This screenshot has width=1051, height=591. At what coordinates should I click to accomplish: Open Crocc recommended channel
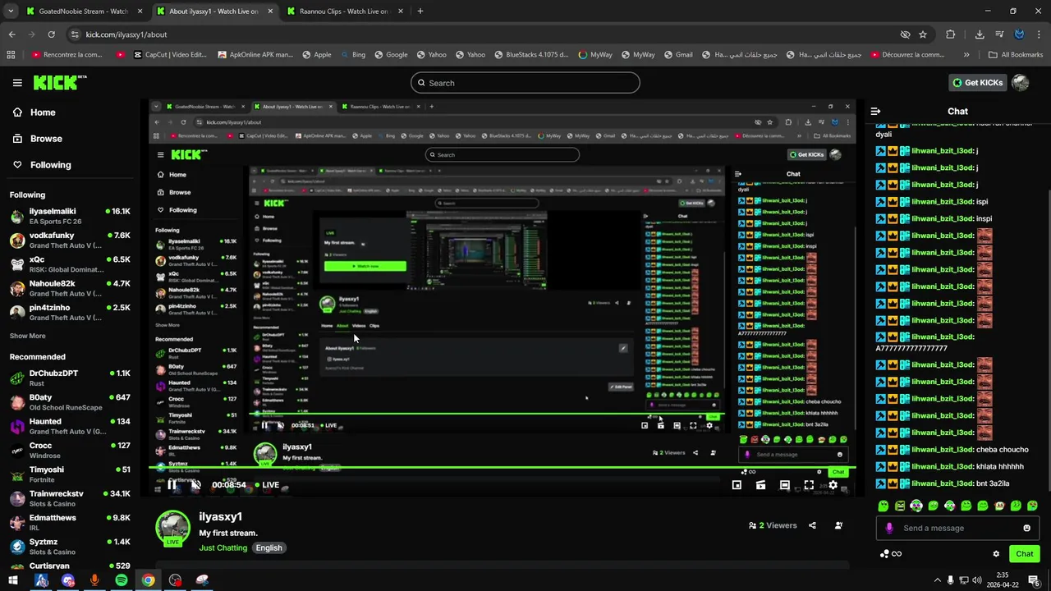point(69,450)
